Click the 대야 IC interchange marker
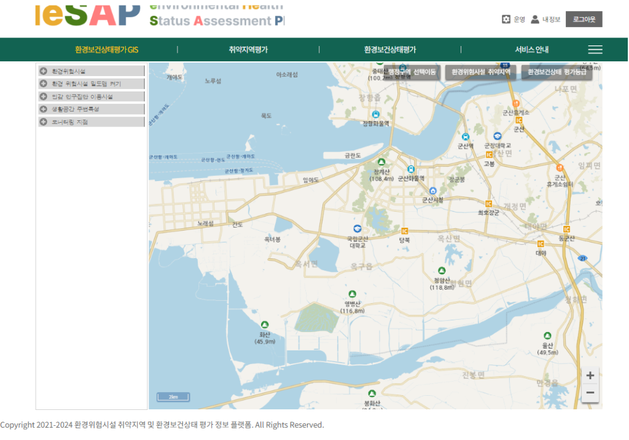This screenshot has height=440, width=629. tap(541, 244)
